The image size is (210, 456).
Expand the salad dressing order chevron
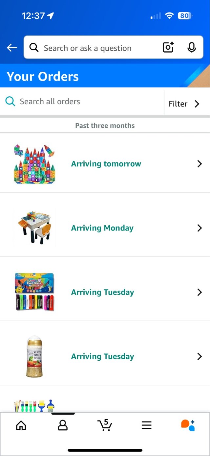(x=199, y=356)
